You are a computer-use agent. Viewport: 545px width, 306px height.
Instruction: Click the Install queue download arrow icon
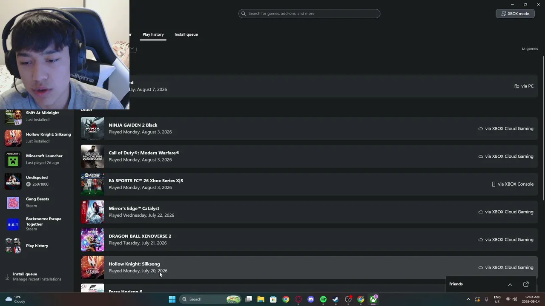pyautogui.click(x=7, y=277)
